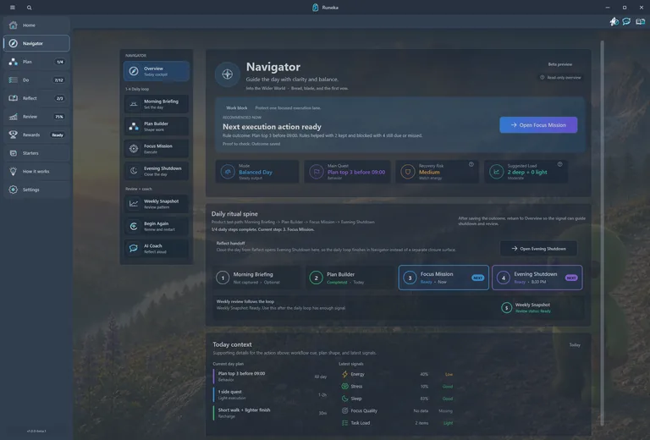Open Review chart section in the sidebar
This screenshot has width=650, height=440.
coord(36,117)
